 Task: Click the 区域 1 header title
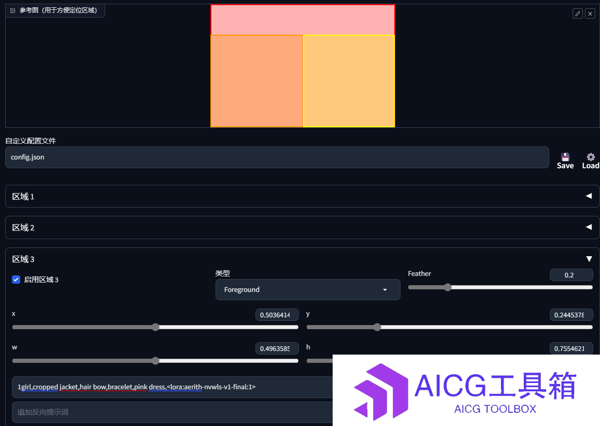pyautogui.click(x=23, y=197)
